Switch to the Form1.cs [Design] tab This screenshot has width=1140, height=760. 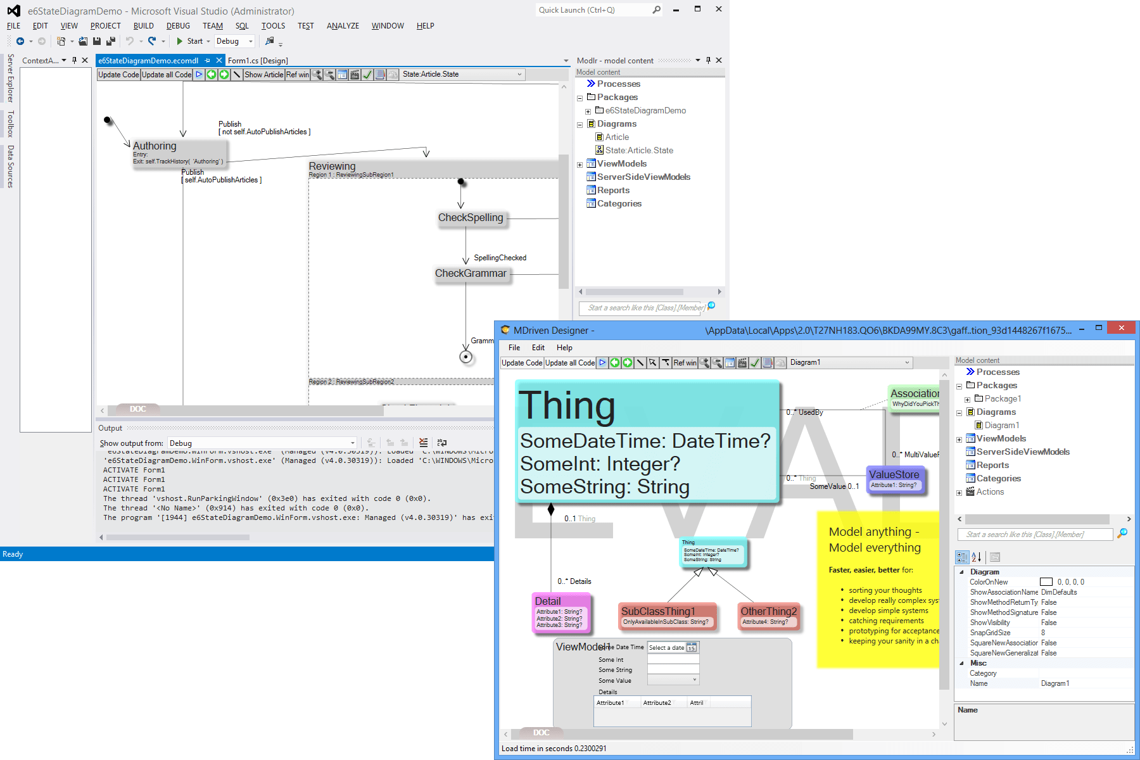coord(258,61)
